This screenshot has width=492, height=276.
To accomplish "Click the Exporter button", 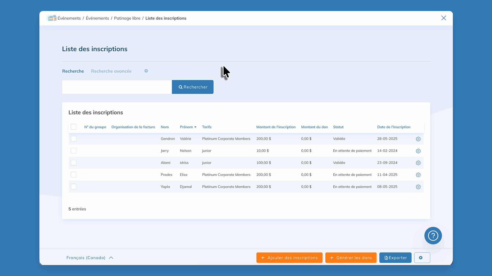I will pyautogui.click(x=395, y=258).
